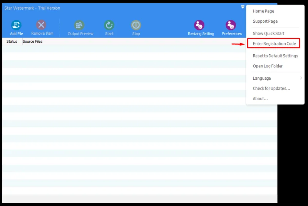This screenshot has height=206, width=308.
Task: Click the Add File icon
Action: [16, 25]
